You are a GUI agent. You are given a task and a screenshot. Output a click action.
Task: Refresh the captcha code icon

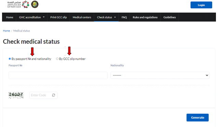pyautogui.click(x=54, y=95)
